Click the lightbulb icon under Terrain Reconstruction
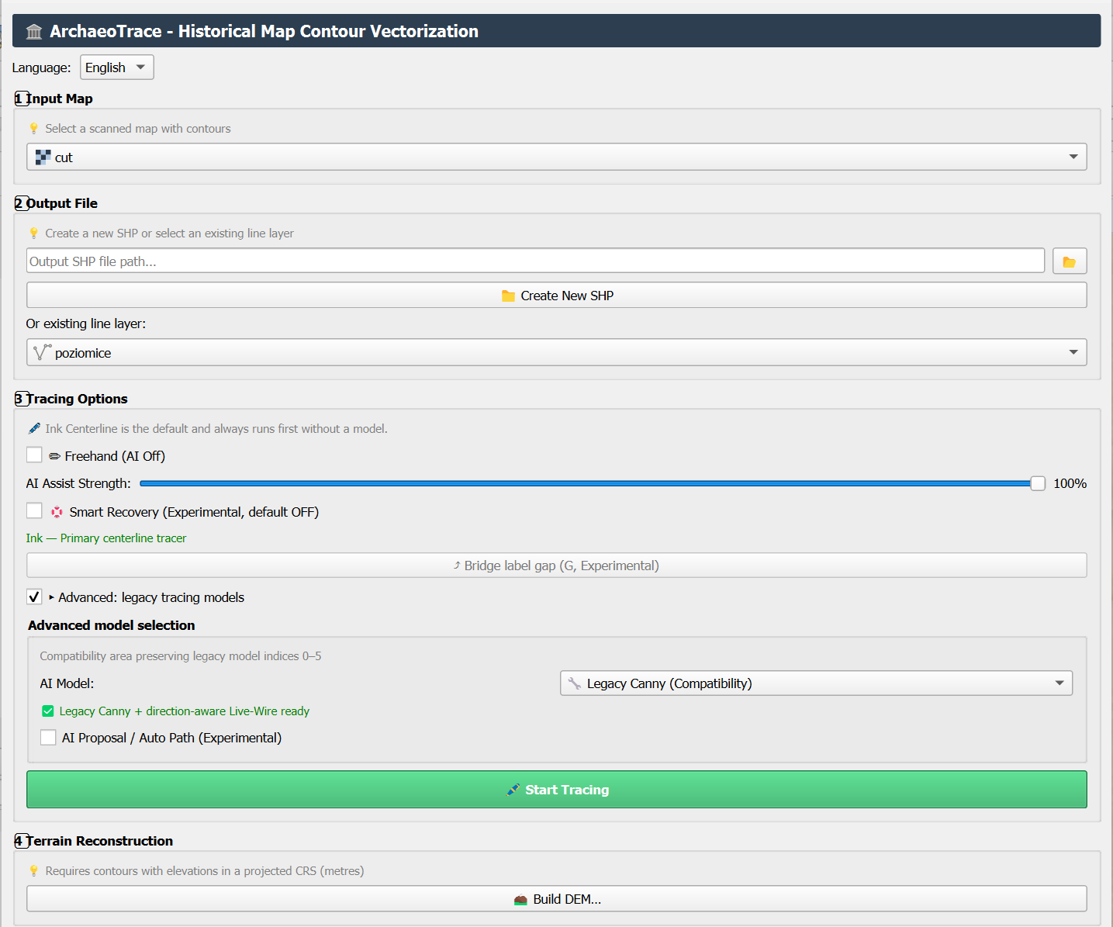The height and width of the screenshot is (927, 1113). coord(33,871)
